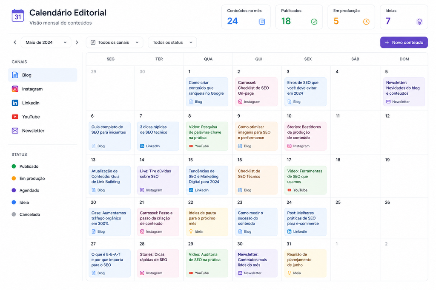Image resolution: width=436 pixels, height=290 pixels.
Task: Click the lightbulb icon in Ideias card
Action: coord(419,22)
